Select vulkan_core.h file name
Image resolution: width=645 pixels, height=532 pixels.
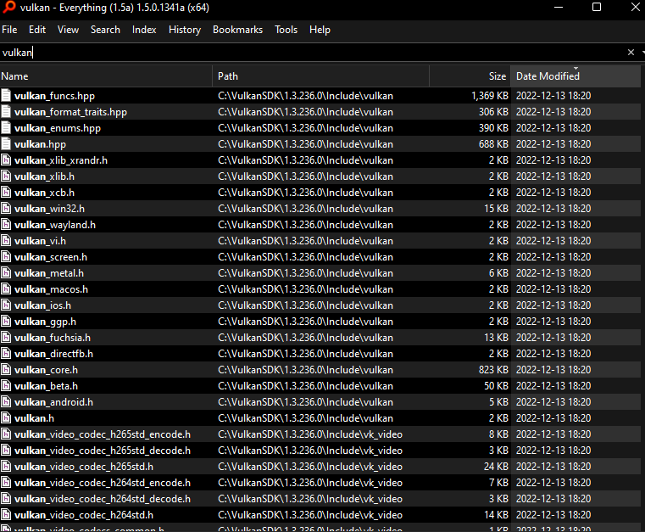[46, 370]
